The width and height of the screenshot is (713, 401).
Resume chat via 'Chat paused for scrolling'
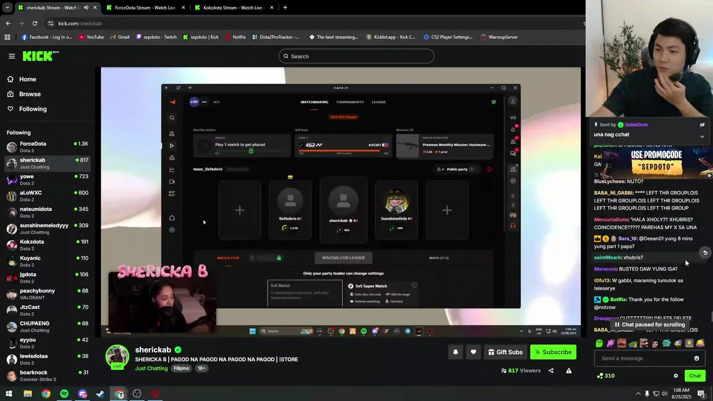(x=649, y=325)
